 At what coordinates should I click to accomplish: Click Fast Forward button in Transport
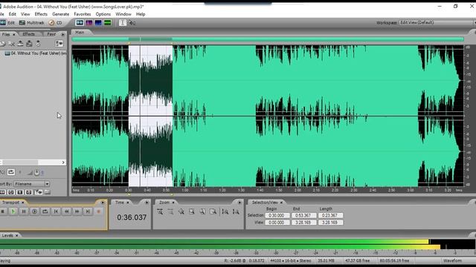(x=77, y=211)
